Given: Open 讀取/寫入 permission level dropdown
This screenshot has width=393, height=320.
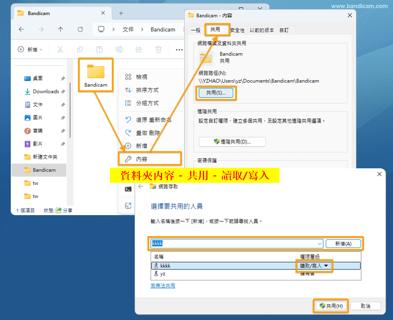Looking at the screenshot, I should 314,266.
